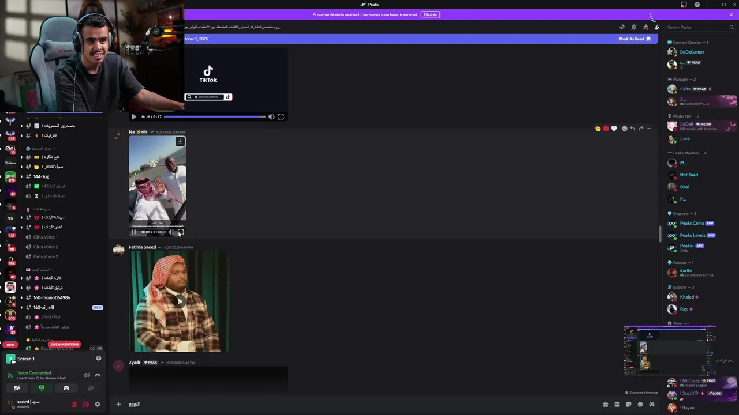Open Girls Voice 1 channel
The width and height of the screenshot is (739, 415).
click(45, 237)
